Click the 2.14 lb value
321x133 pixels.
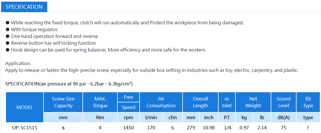262,128
